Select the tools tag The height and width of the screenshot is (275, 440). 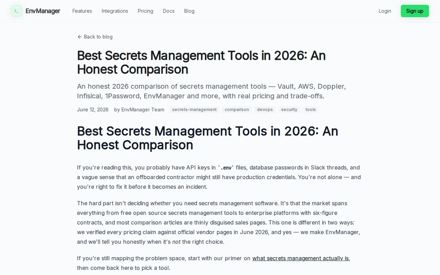pos(310,110)
